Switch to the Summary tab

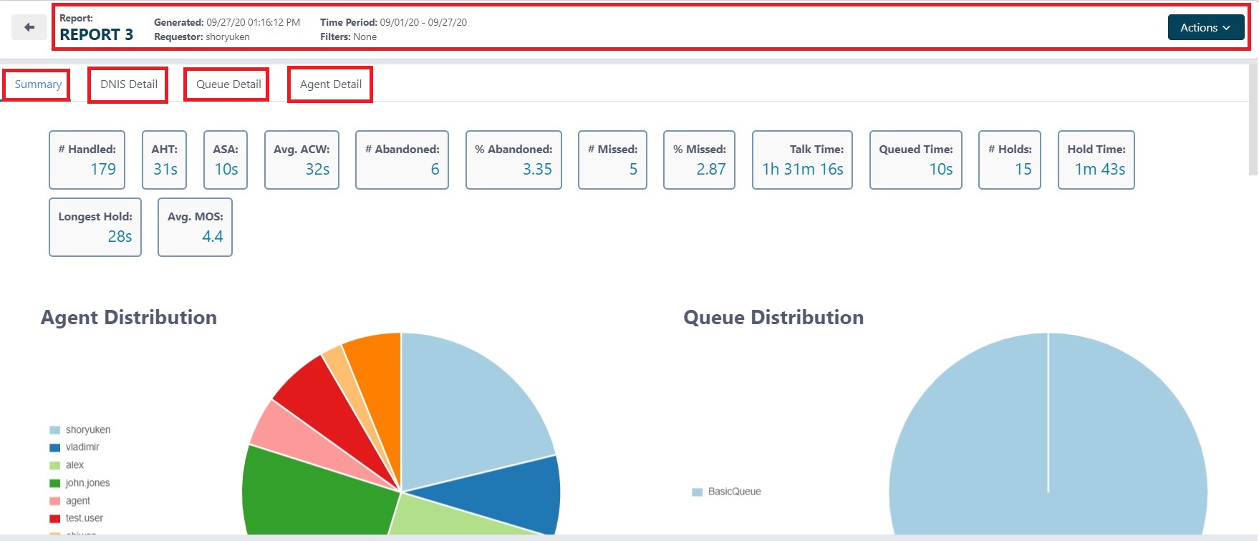[38, 84]
